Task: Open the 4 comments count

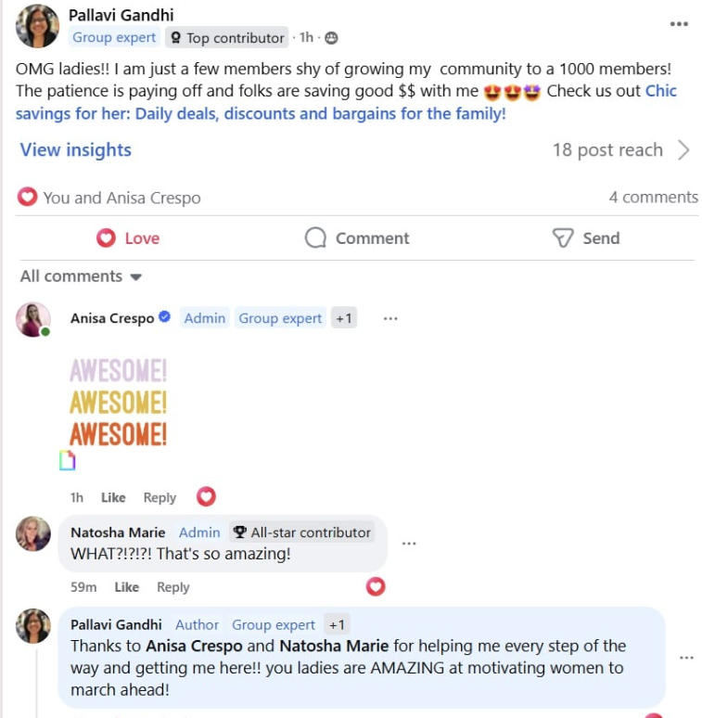Action: point(653,197)
